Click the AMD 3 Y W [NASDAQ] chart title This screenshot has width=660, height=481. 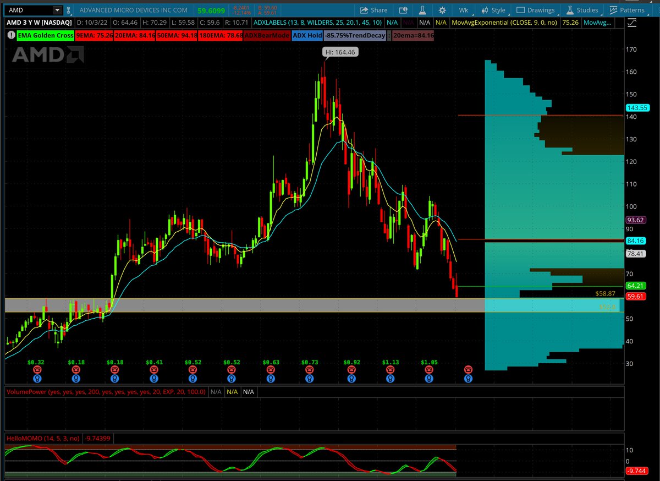pyautogui.click(x=40, y=23)
